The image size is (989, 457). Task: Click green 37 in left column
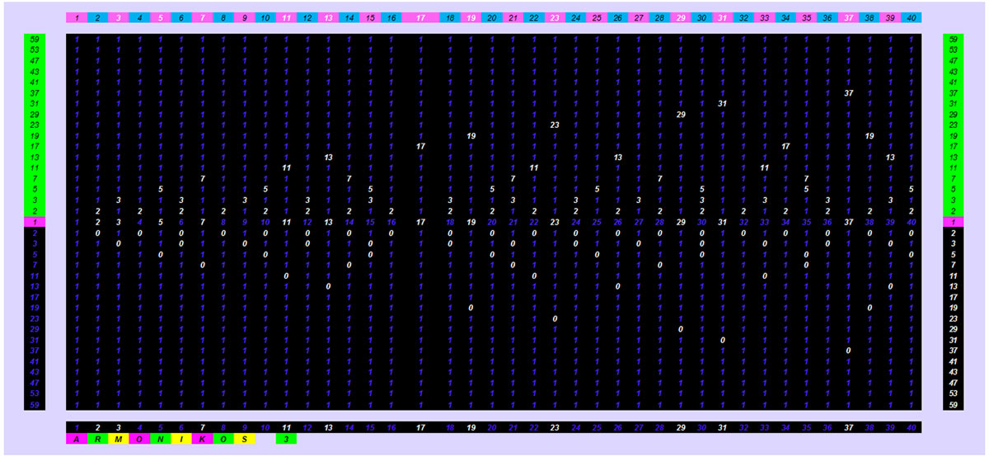[35, 92]
